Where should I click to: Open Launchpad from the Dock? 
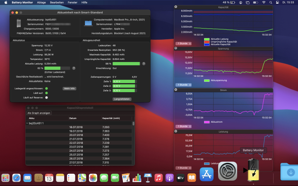click(x=5, y=178)
